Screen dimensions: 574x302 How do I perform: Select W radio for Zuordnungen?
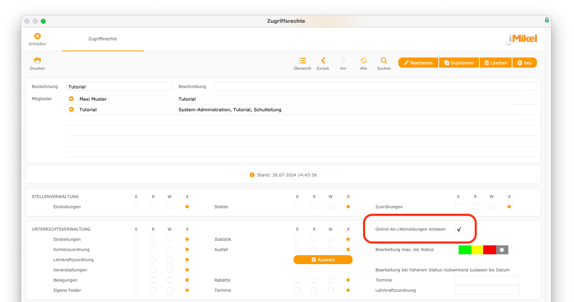492,207
